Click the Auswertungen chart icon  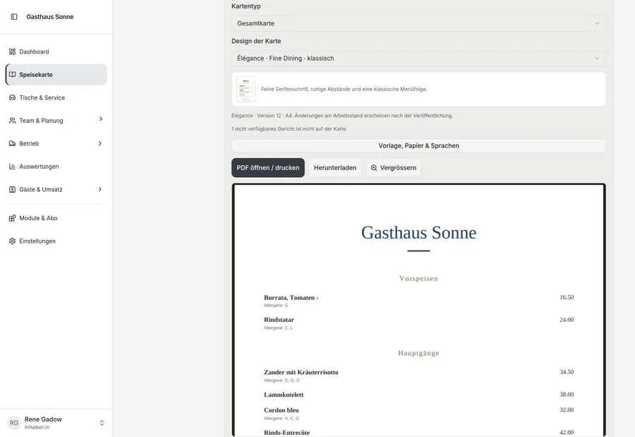coord(12,167)
